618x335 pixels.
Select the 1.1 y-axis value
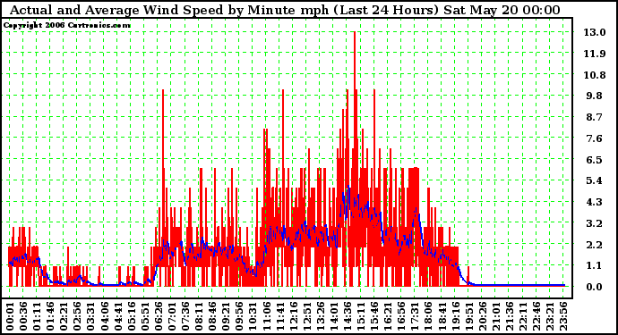[595, 266]
